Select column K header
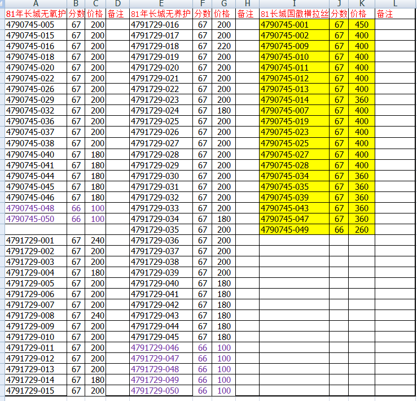Screen dimensions: 417x401 coord(361,3)
